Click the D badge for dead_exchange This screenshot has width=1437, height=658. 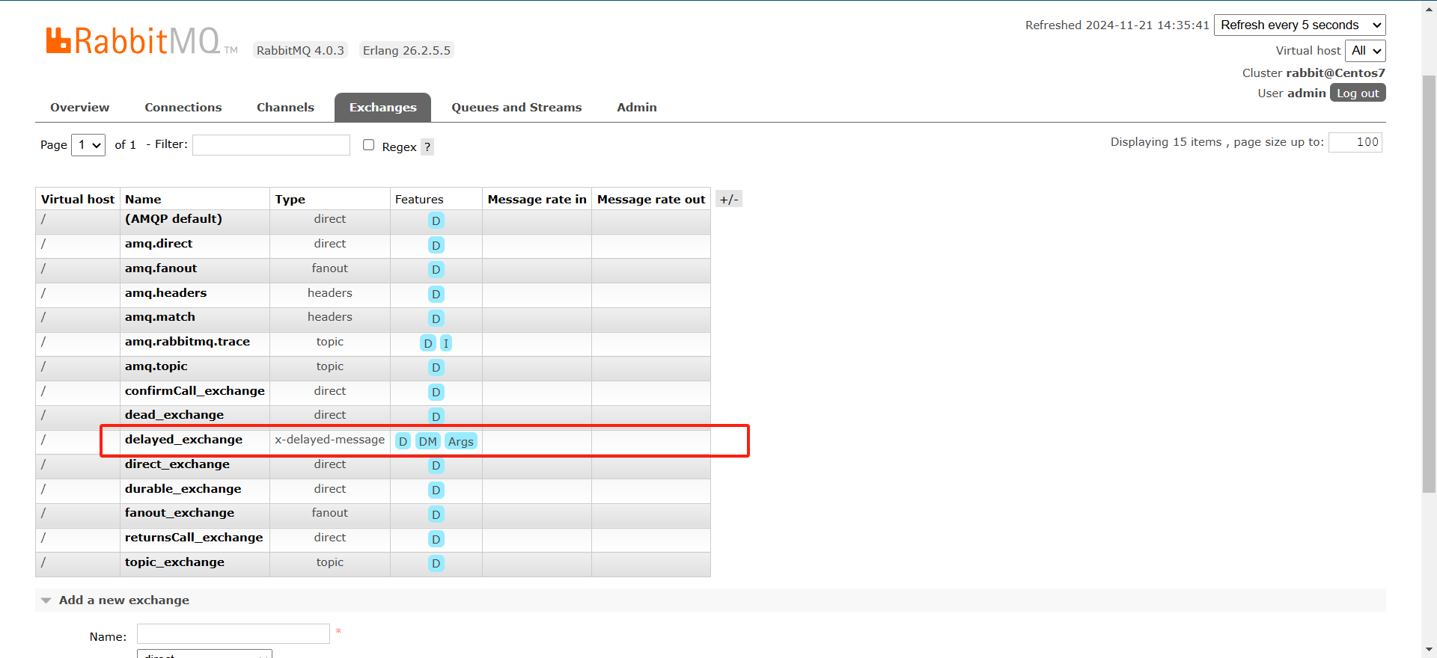click(x=436, y=416)
